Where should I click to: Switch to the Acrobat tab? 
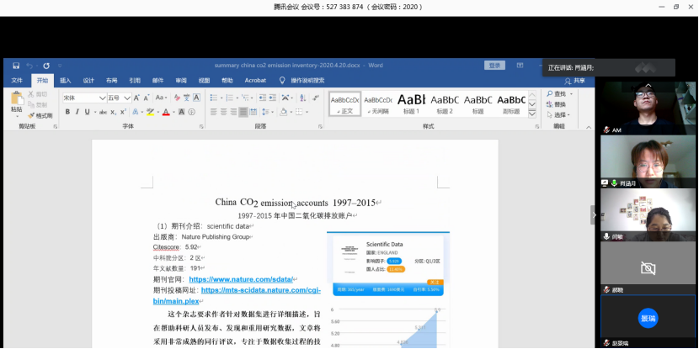point(255,81)
